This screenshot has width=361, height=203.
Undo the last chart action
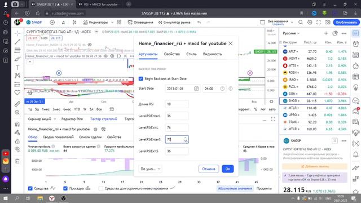click(199, 23)
